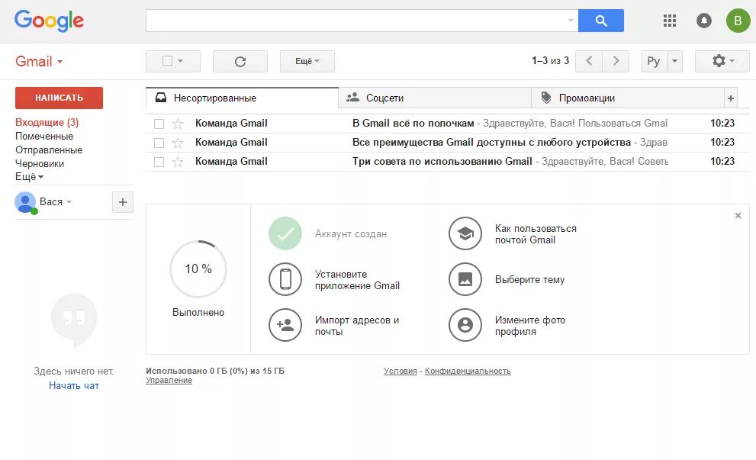
Task: Switch to the Несортированные tab
Action: pos(242,98)
